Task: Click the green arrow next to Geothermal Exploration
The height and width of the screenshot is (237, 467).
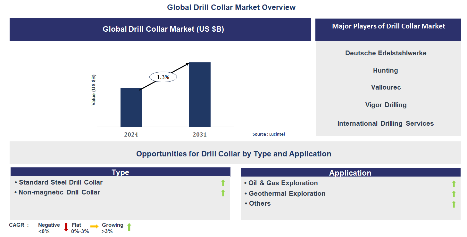Action: (454, 194)
